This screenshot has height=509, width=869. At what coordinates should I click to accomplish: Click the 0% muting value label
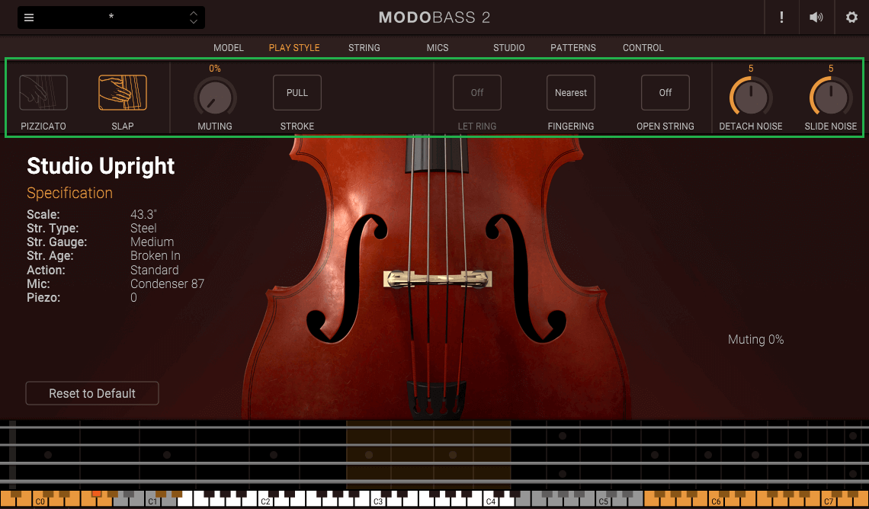pyautogui.click(x=215, y=69)
